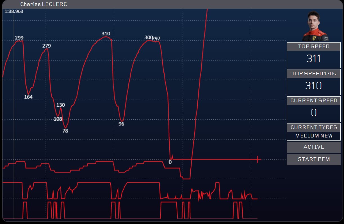Click the ACTIVE button

314,147
